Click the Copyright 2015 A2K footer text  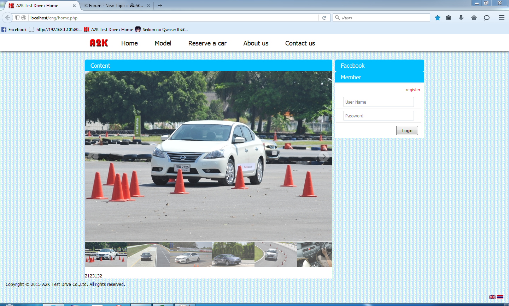[65, 284]
